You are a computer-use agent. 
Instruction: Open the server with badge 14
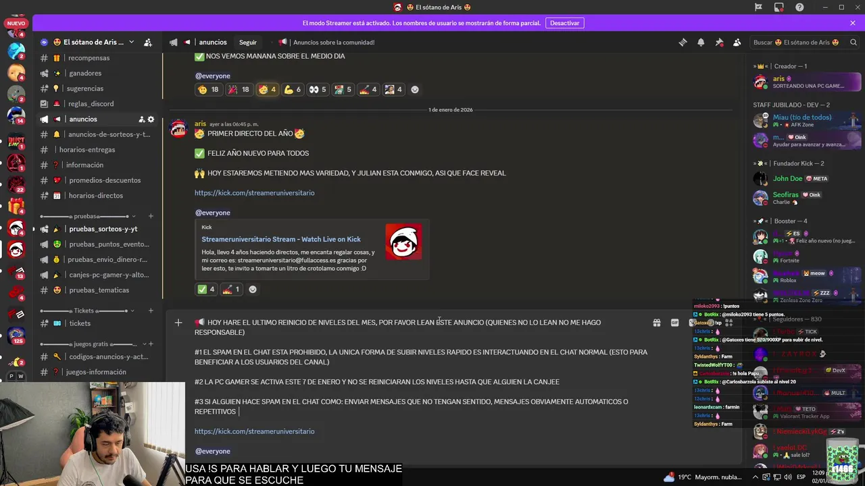(x=16, y=115)
